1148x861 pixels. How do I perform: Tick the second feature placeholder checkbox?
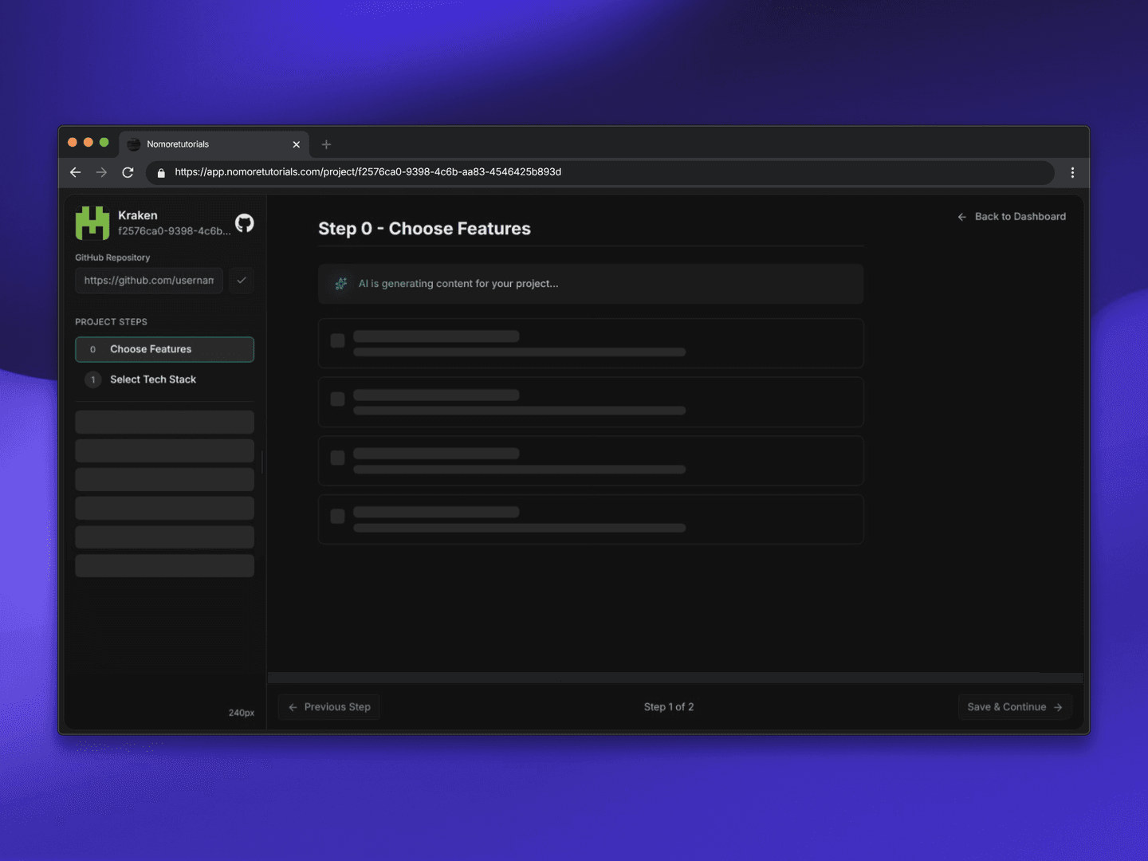(338, 399)
